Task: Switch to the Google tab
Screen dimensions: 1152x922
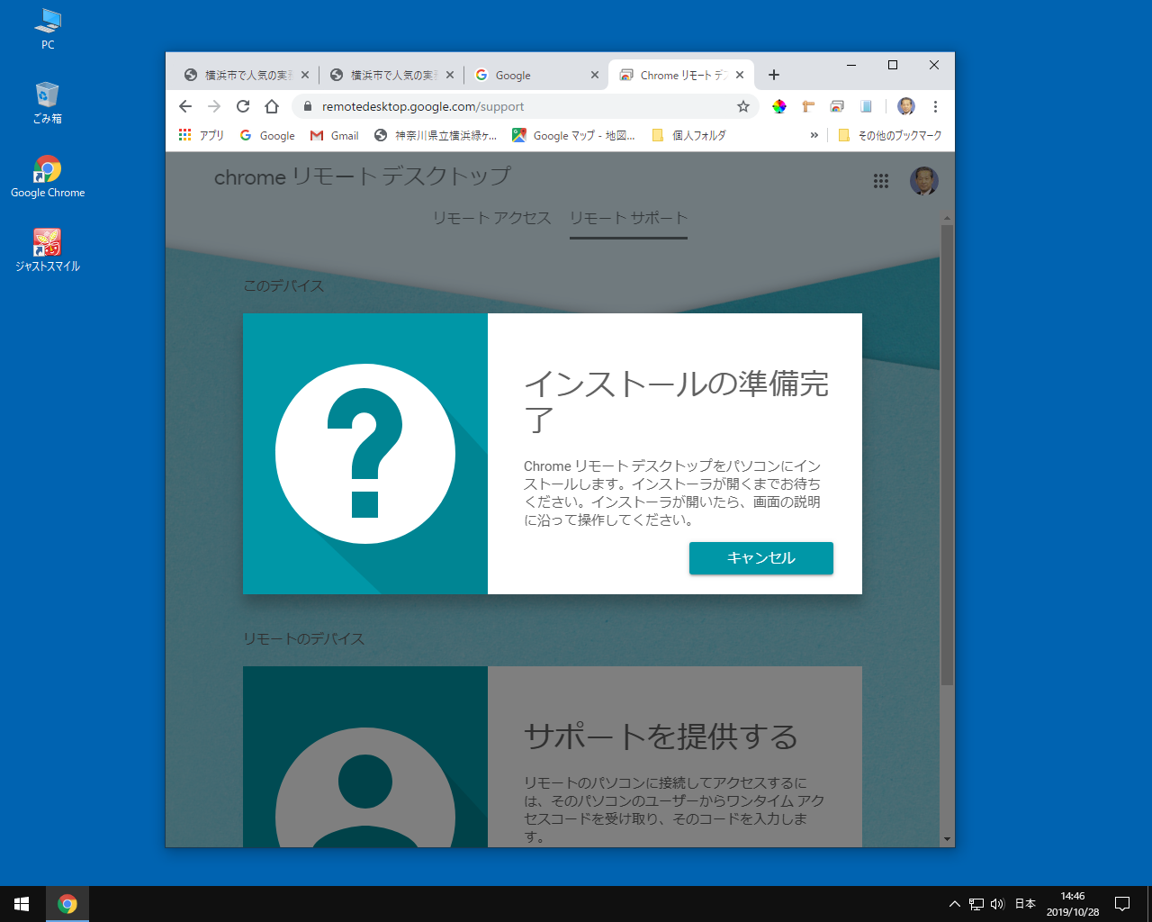Action: pos(537,75)
